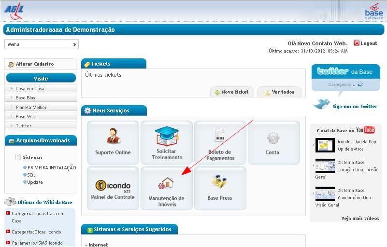This screenshot has height=247, width=387.
Task: Open the Casa em Casa link
Action: (30, 88)
